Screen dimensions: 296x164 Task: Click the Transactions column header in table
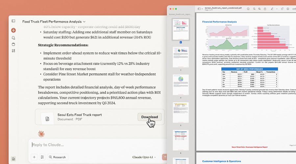coord(271,72)
